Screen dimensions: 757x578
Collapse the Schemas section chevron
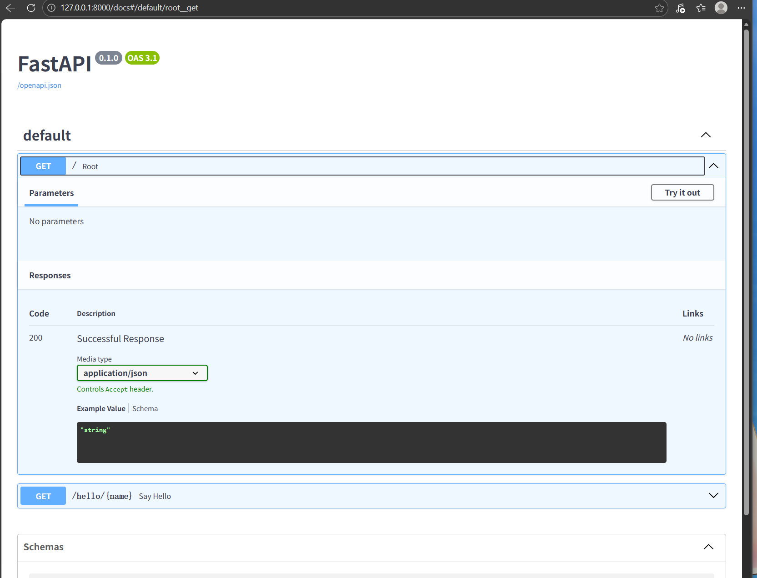(x=708, y=547)
